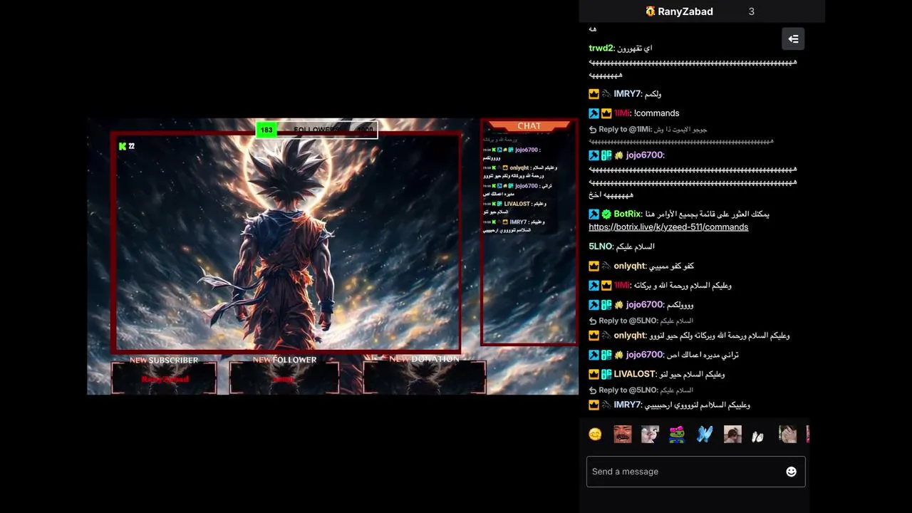Screen dimensions: 912x513
Task: Insert the kissing face emote
Action: pyautogui.click(x=650, y=434)
